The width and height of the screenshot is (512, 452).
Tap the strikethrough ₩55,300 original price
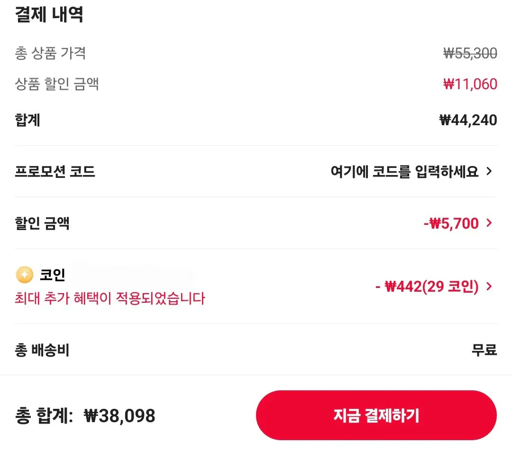[470, 54]
